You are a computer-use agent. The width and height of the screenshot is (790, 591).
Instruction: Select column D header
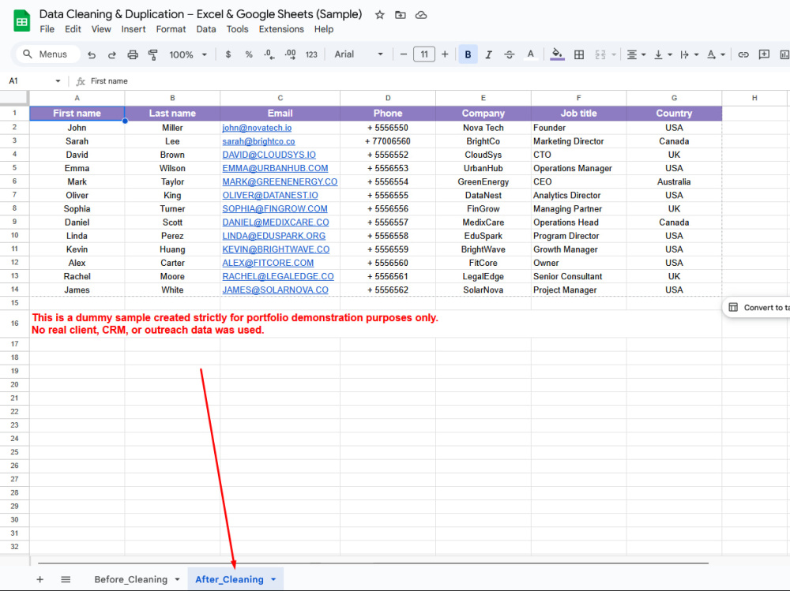coord(388,98)
